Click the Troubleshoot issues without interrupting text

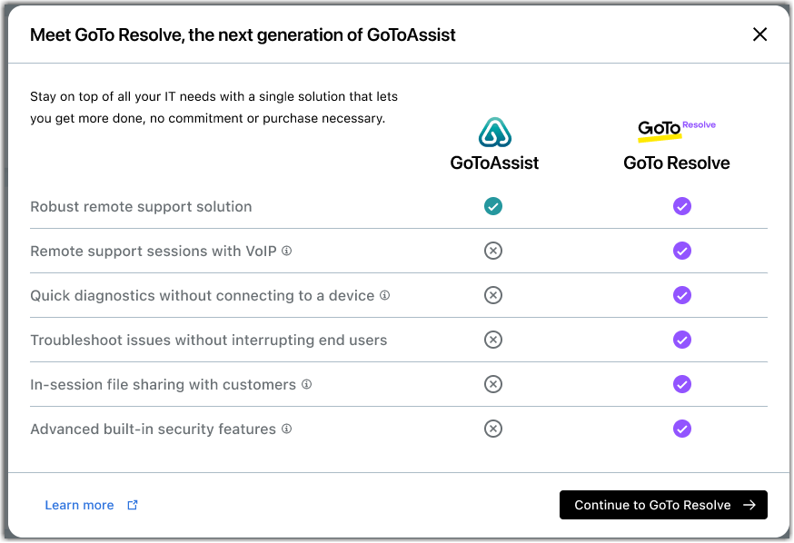(209, 340)
